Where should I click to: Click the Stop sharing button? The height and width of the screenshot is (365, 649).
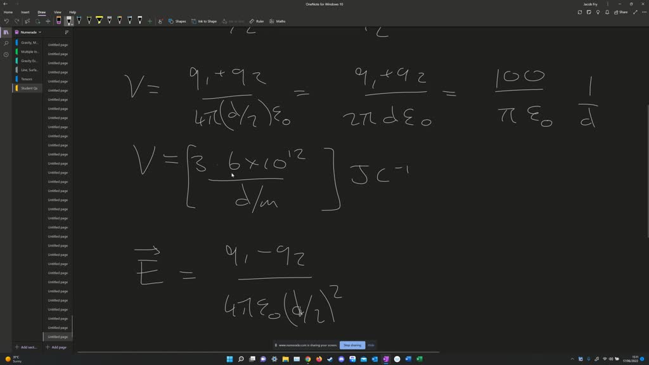[352, 345]
